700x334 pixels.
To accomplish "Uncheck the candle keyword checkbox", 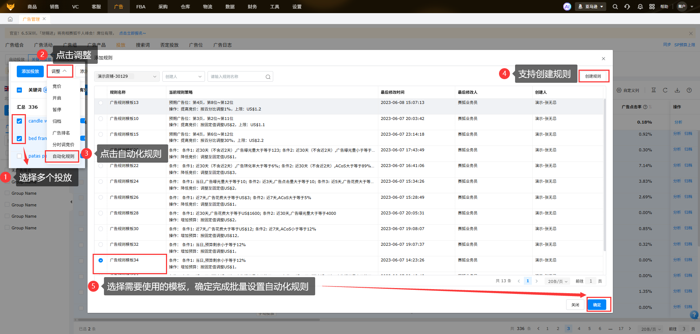I will click(19, 121).
